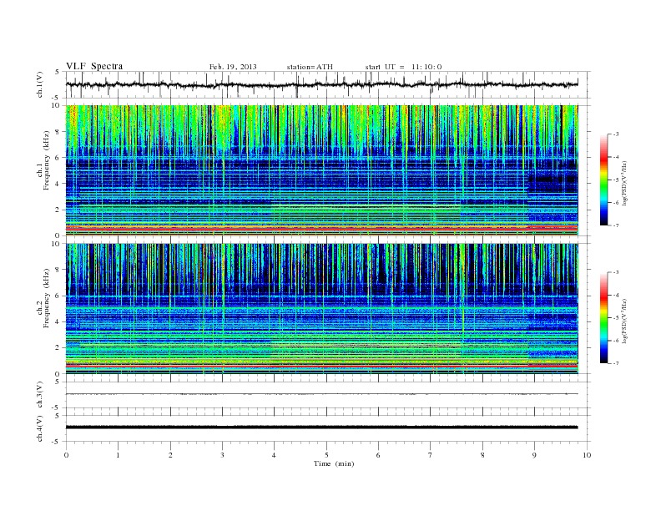661x511 pixels.
Task: Click the color scale bar beside ch.1 spectrogram
Action: click(603, 180)
